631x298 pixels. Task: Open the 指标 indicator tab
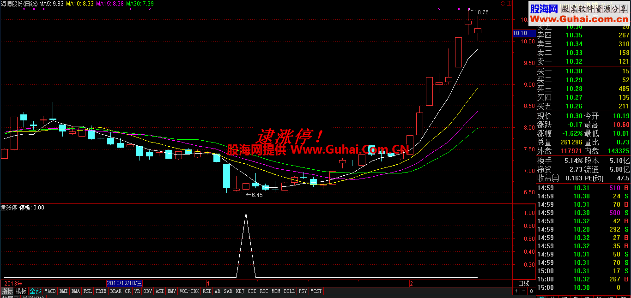click(x=7, y=291)
